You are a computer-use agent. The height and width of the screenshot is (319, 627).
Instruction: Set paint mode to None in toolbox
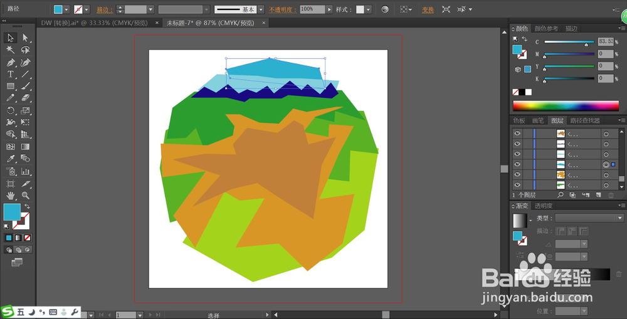point(27,238)
